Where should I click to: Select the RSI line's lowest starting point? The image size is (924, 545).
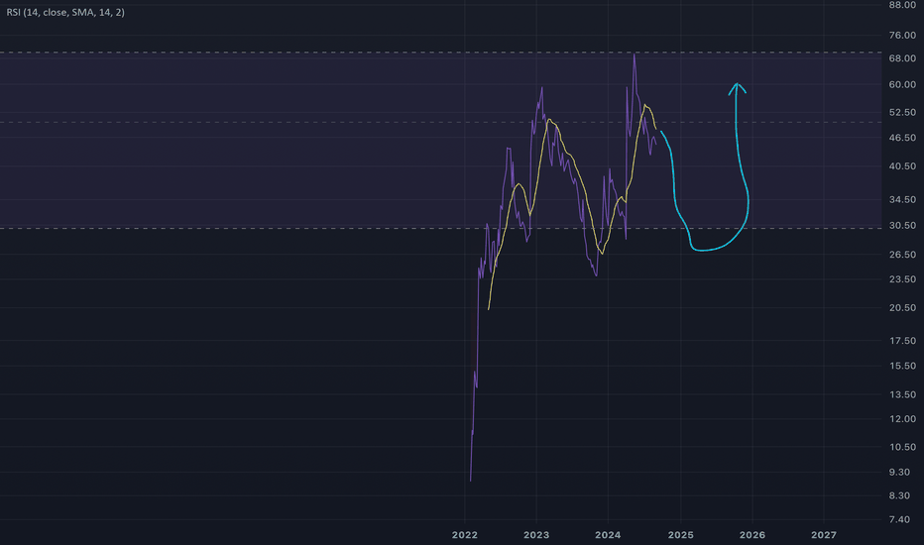pyautogui.click(x=470, y=481)
